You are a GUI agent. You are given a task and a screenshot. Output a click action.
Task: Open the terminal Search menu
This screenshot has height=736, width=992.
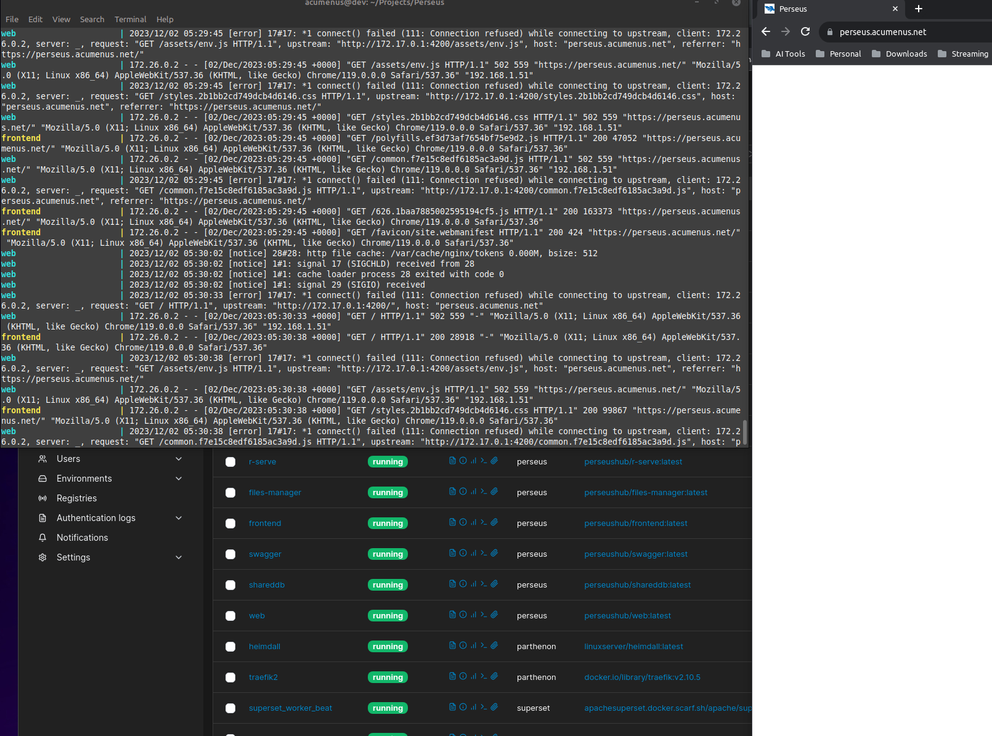pyautogui.click(x=92, y=19)
